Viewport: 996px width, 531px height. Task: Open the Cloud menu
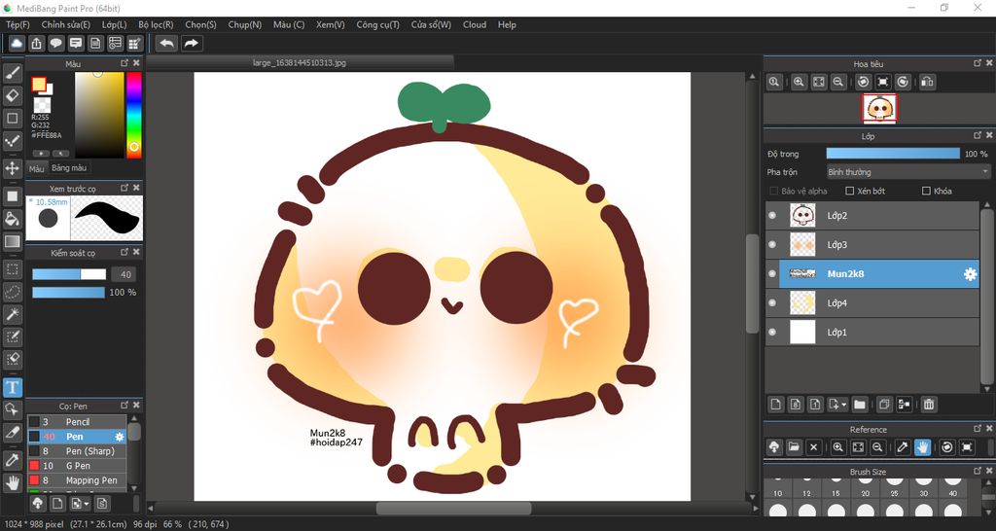475,24
